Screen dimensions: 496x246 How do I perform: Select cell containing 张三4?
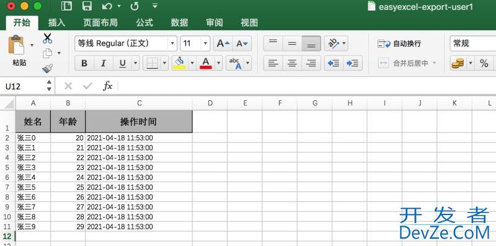(x=33, y=177)
